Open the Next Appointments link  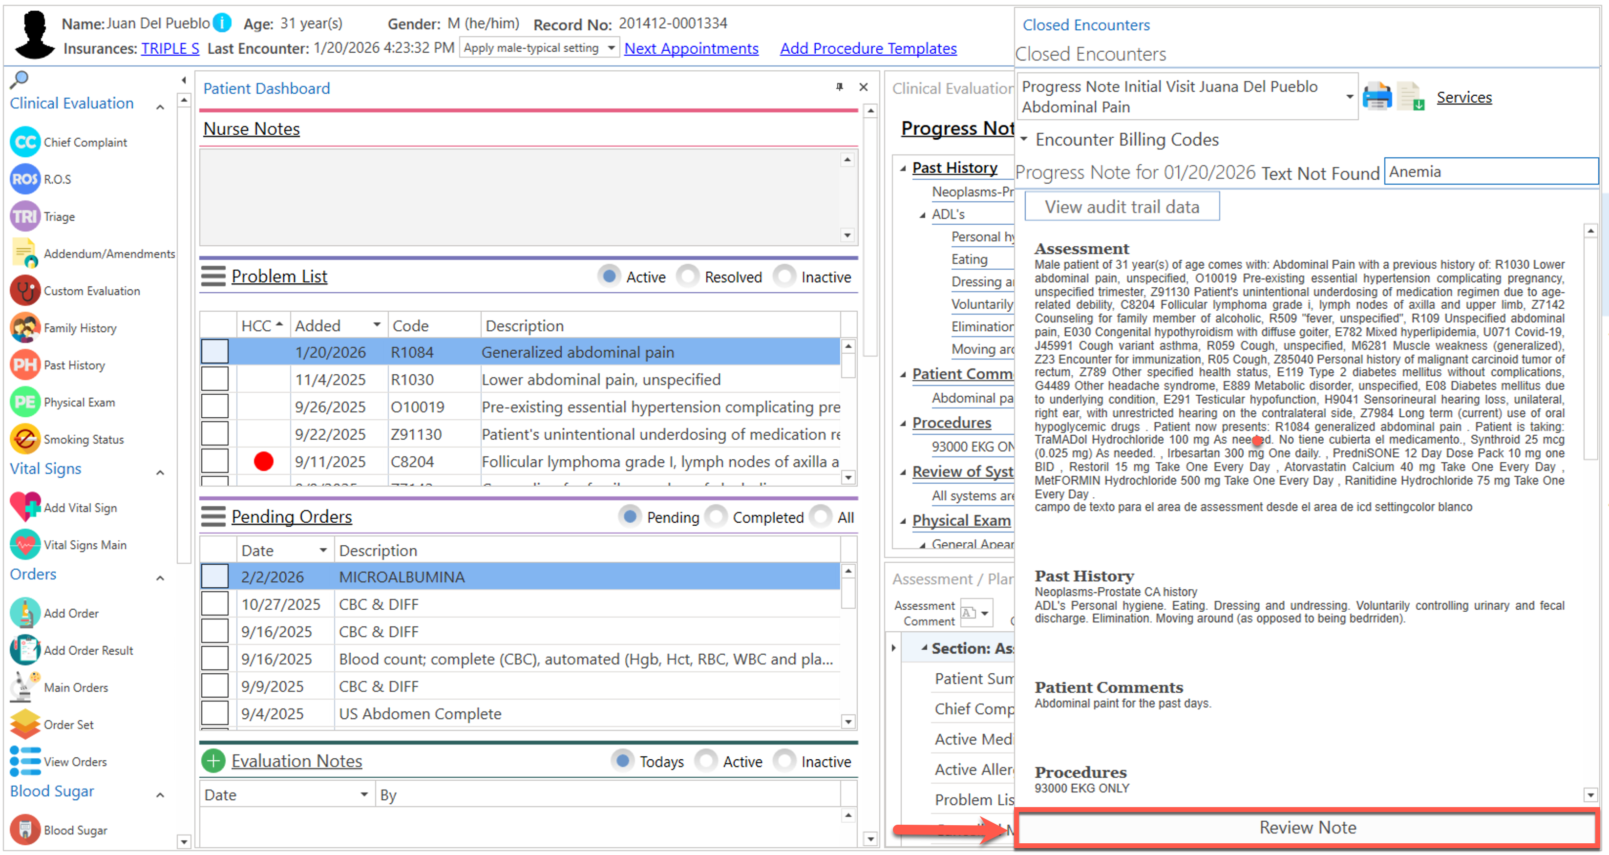click(x=691, y=48)
